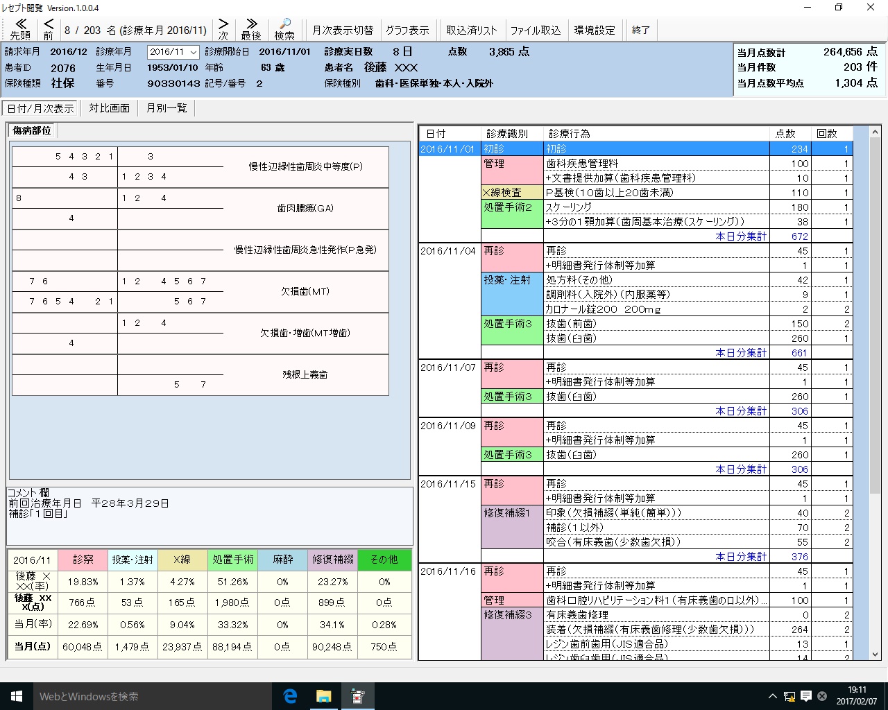Switch to the 月別一覧 tab
The height and width of the screenshot is (710, 888).
(x=166, y=108)
